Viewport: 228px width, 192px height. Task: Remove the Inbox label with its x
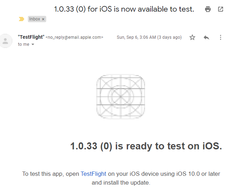pyautogui.click(x=43, y=19)
